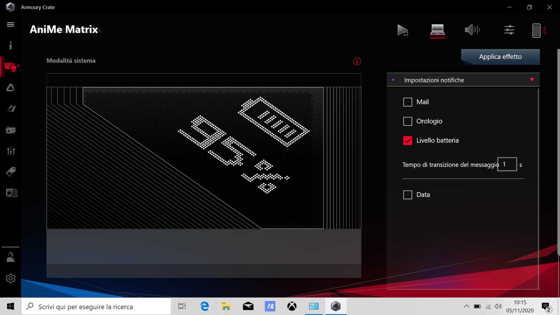560x315 pixels.
Task: Collapse the Impostazioni notifiche dropdown
Action: [532, 80]
